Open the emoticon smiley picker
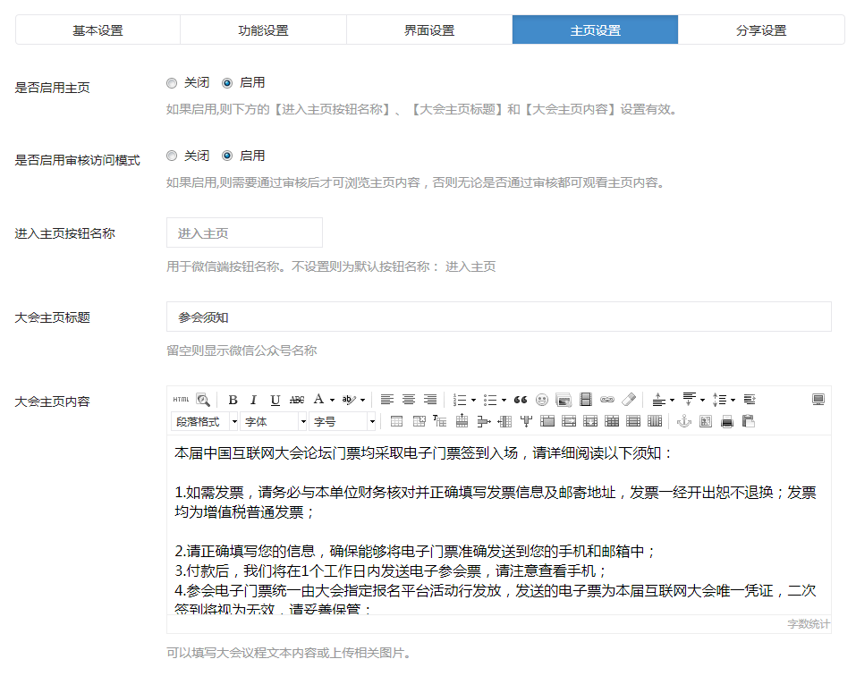The image size is (856, 693). point(541,400)
